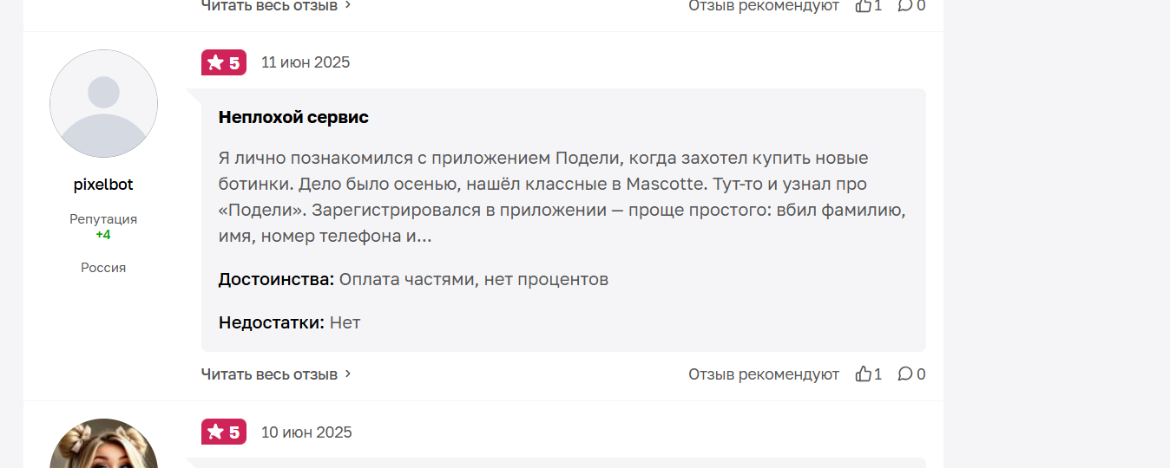Viewport: 1170px width, 468px height.
Task: Open the blonde user's avatar photo
Action: pyautogui.click(x=103, y=444)
